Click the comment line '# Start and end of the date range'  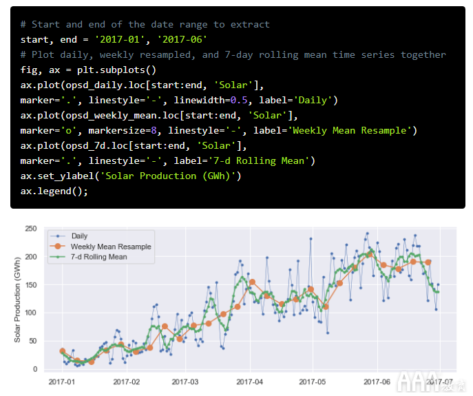pyautogui.click(x=145, y=24)
